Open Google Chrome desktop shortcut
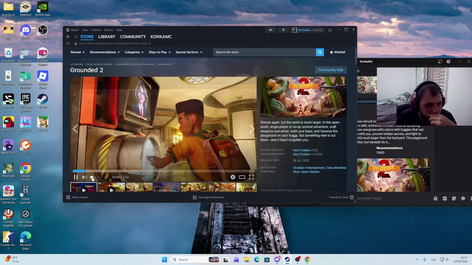This screenshot has width=472, height=265. (25, 172)
